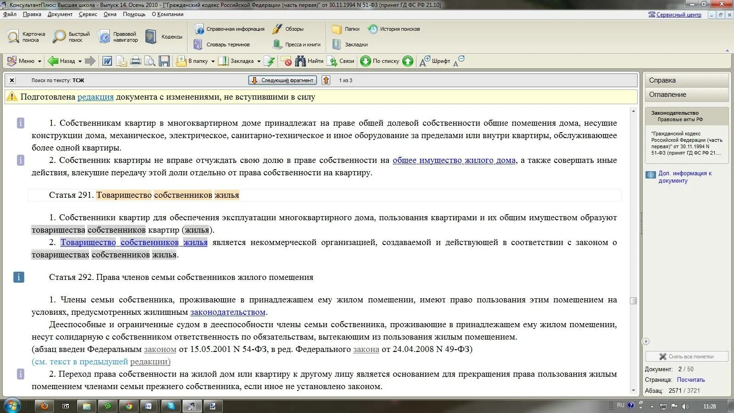Viewport: 734px width, 413px height.
Task: Open Товарищество собственников жилья link
Action: [134, 242]
